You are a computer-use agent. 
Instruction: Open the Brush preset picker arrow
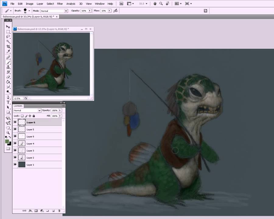(x=29, y=11)
